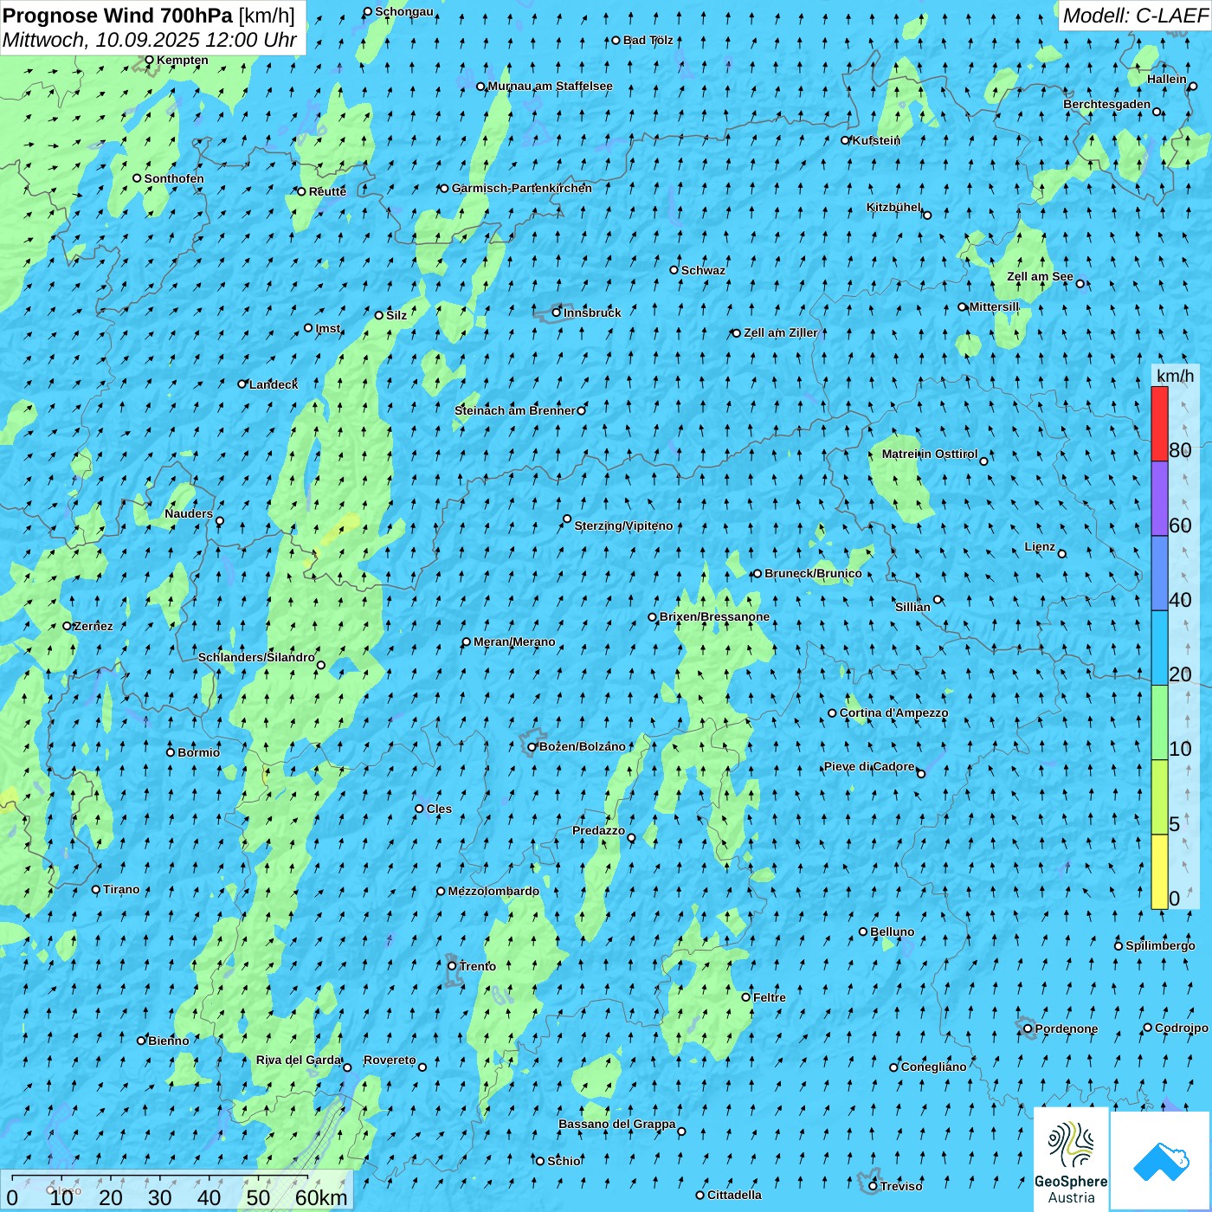Click the Bruneck/Brunico label

pyautogui.click(x=813, y=573)
